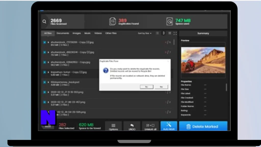Open the Sort by Size dropdown
This screenshot has width=261, height=147.
145,33
